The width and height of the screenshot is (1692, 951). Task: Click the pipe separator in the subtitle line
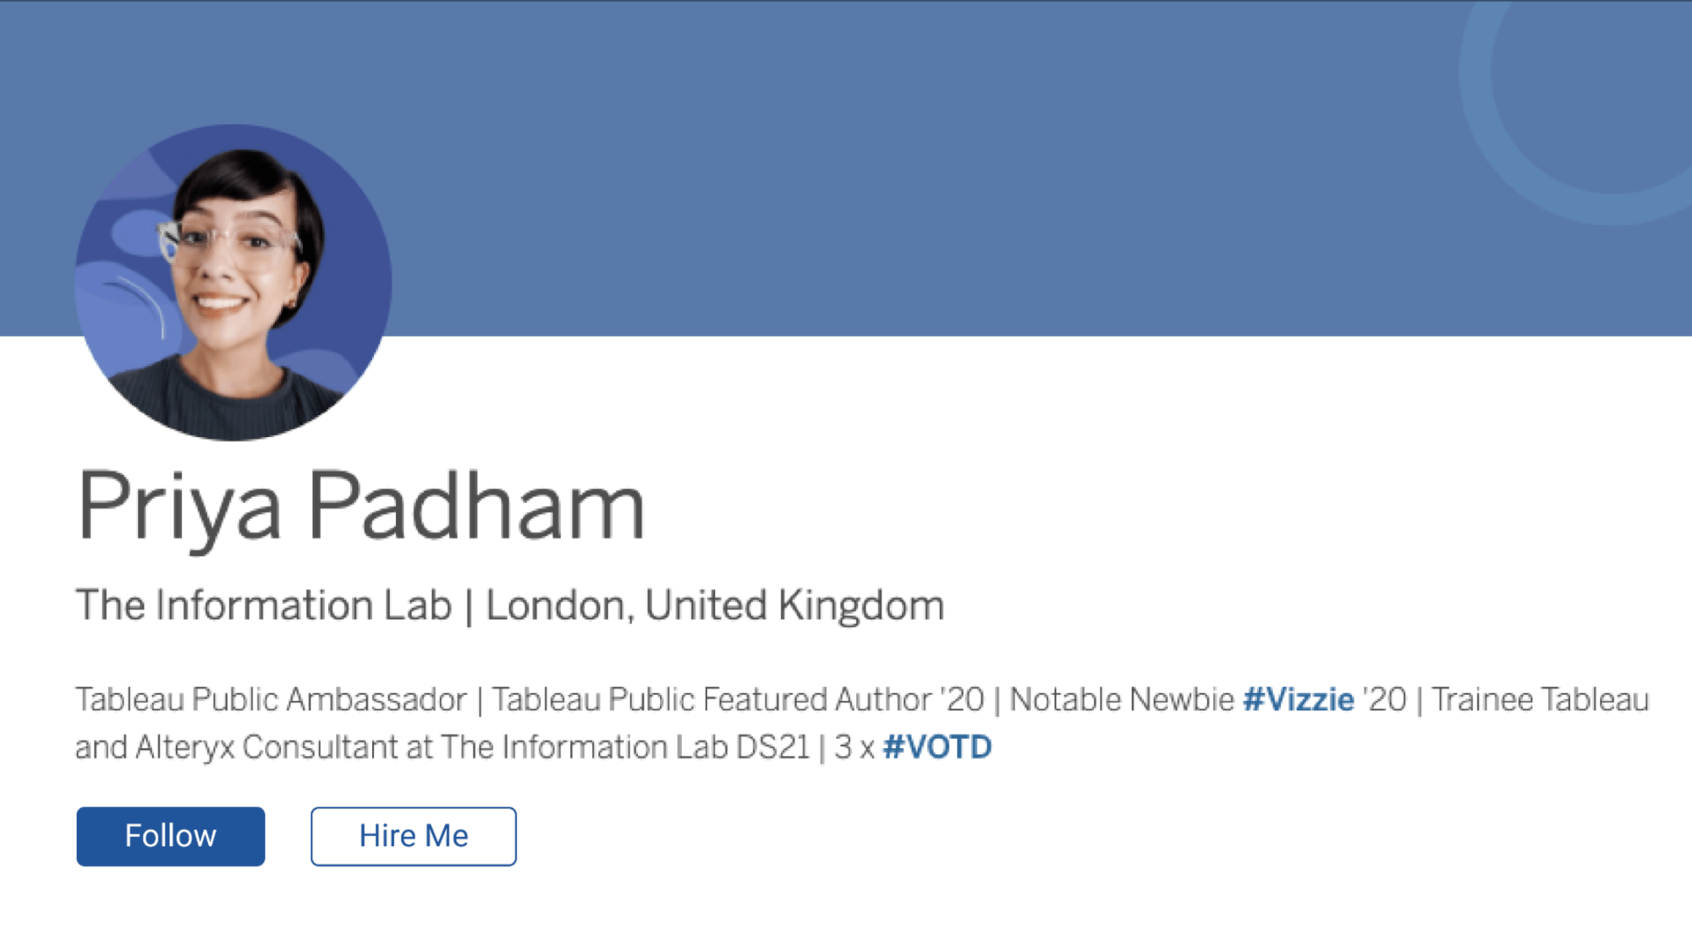469,607
